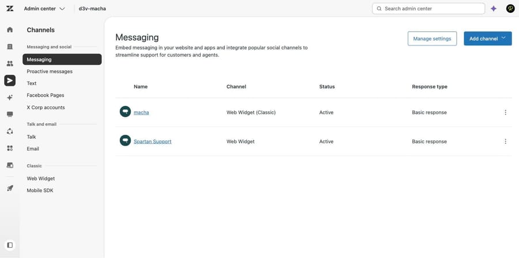The width and height of the screenshot is (519, 258).
Task: Open the AI sparkle icon in sidebar
Action: [10, 97]
